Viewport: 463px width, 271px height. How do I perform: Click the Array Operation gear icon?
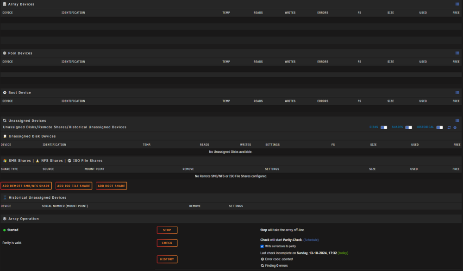tap(5, 219)
